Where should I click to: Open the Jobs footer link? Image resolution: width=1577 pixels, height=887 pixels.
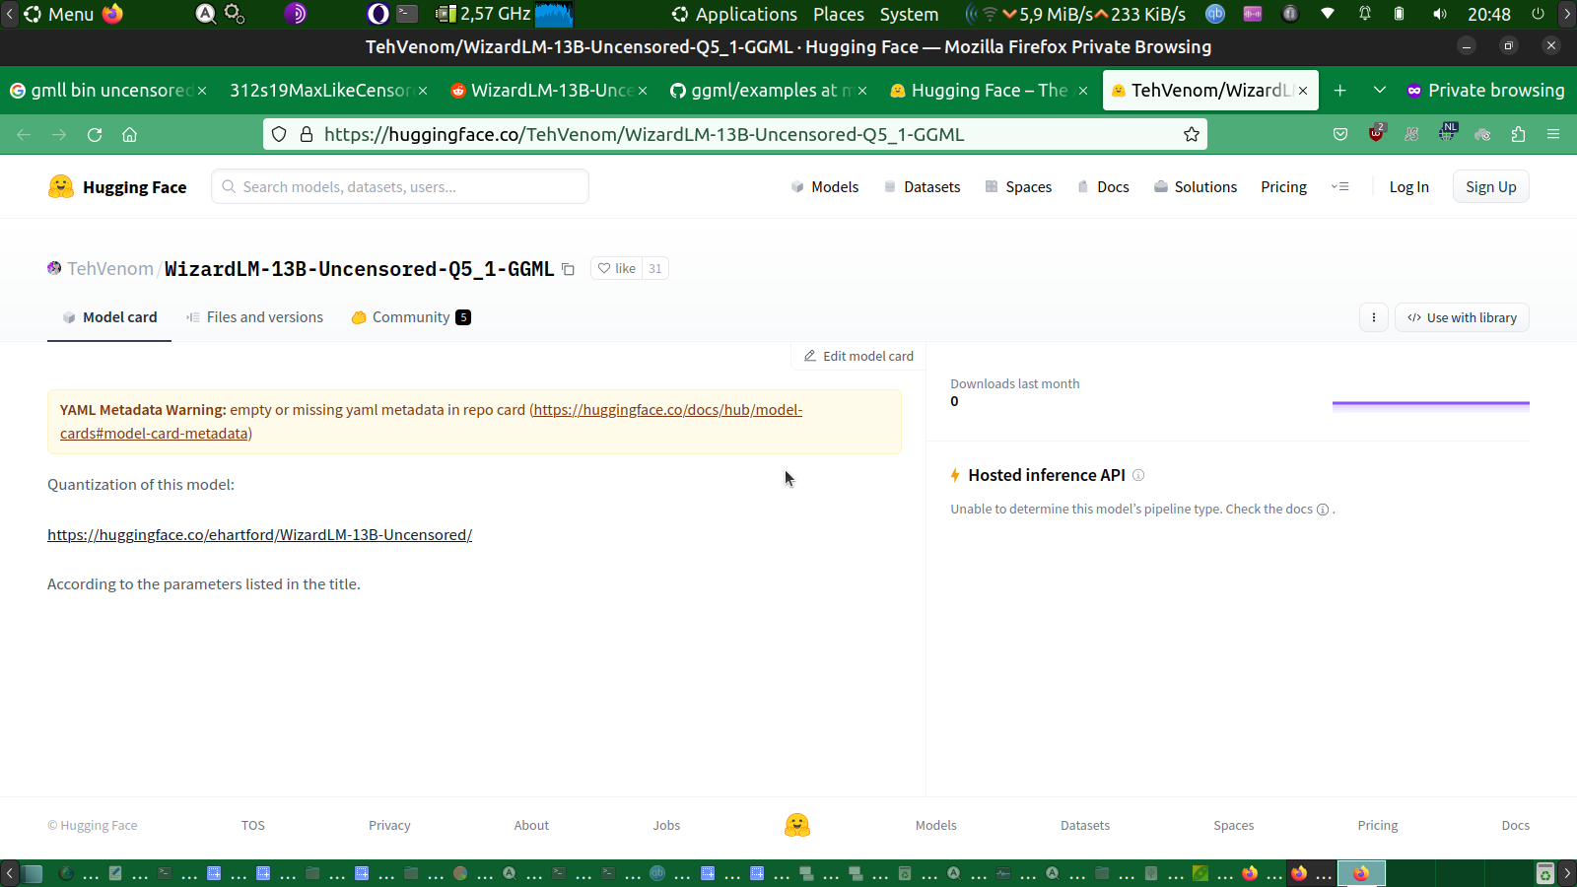[x=666, y=826]
